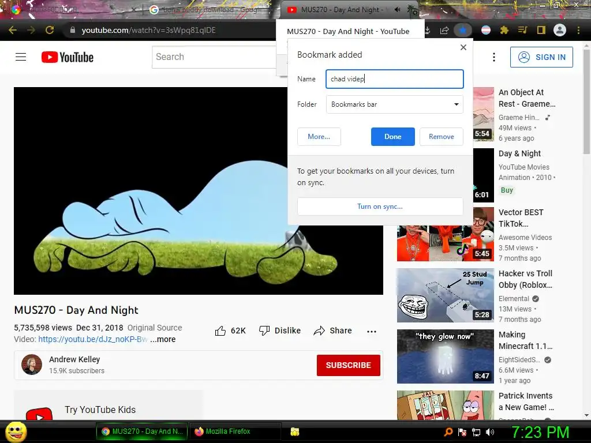Open An Object At Rest video title
The width and height of the screenshot is (591, 443).
[527, 98]
